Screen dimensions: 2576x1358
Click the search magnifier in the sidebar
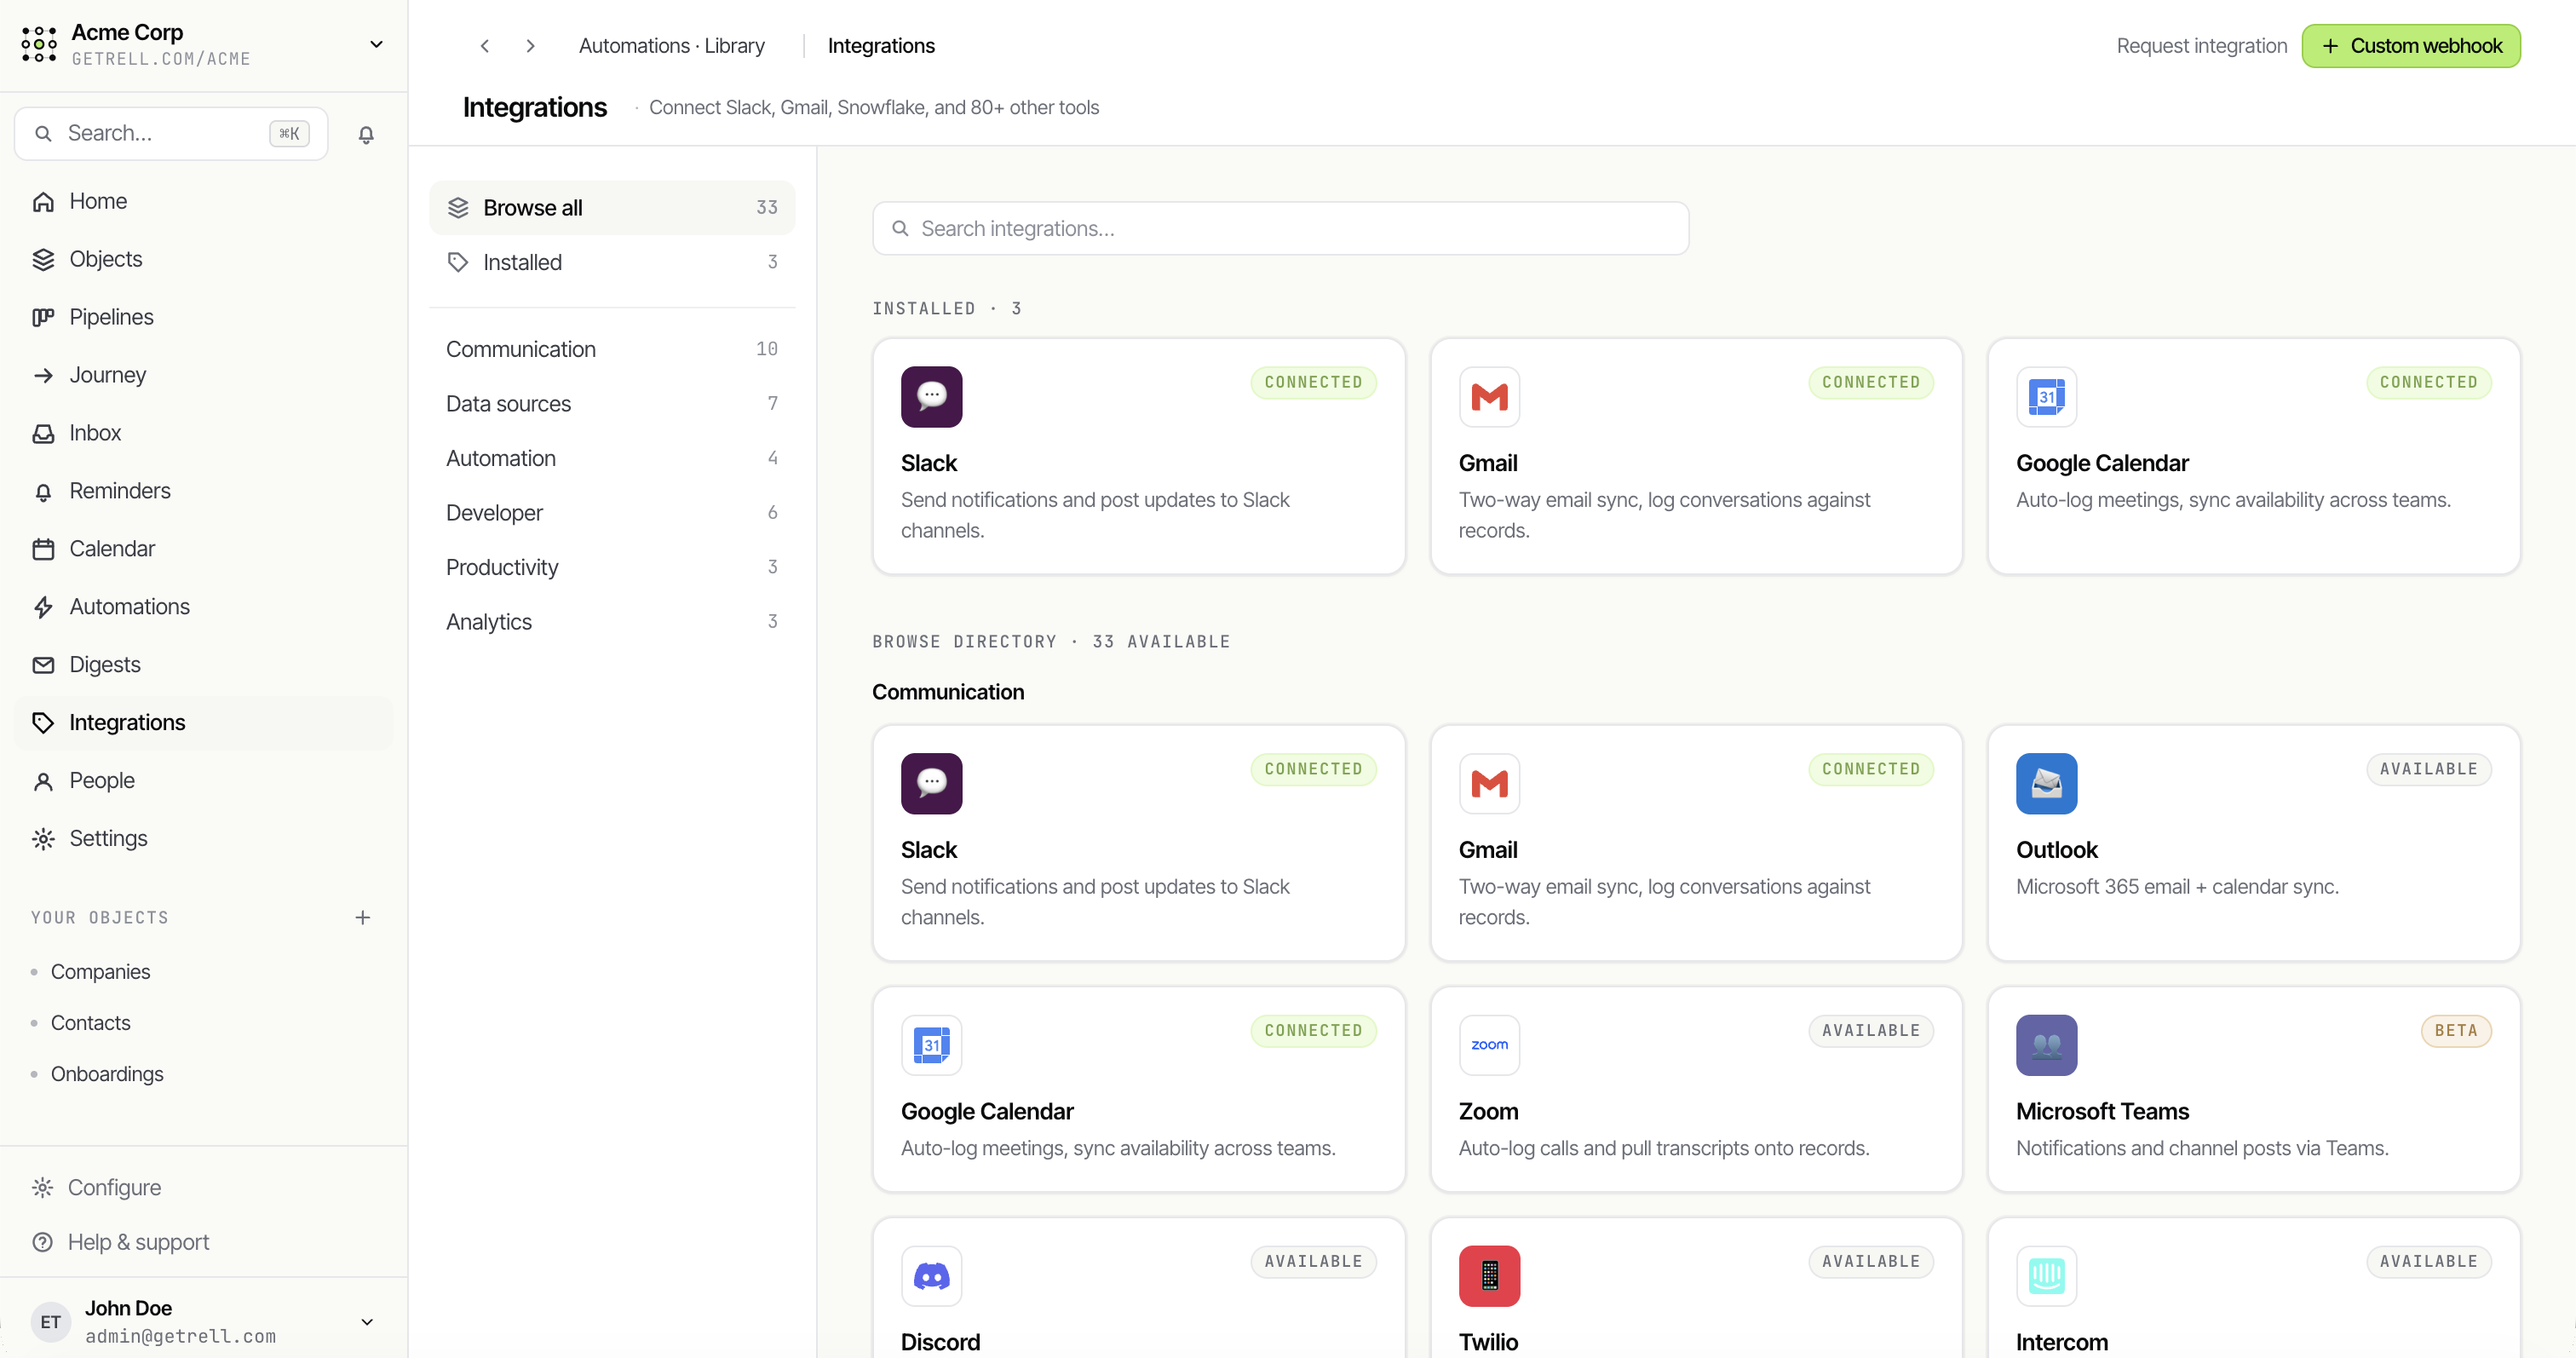pyautogui.click(x=43, y=133)
